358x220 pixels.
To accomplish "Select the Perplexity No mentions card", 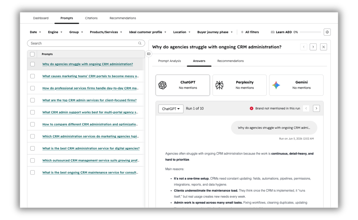I will [239, 85].
